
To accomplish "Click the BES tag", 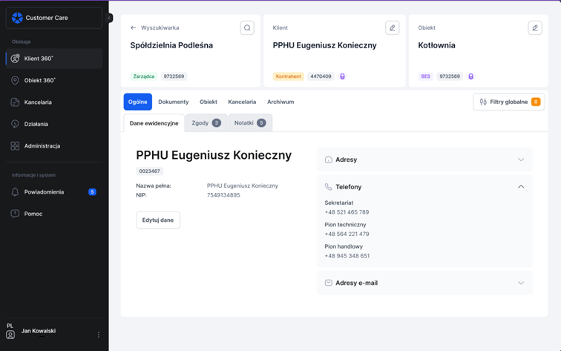I will 426,76.
